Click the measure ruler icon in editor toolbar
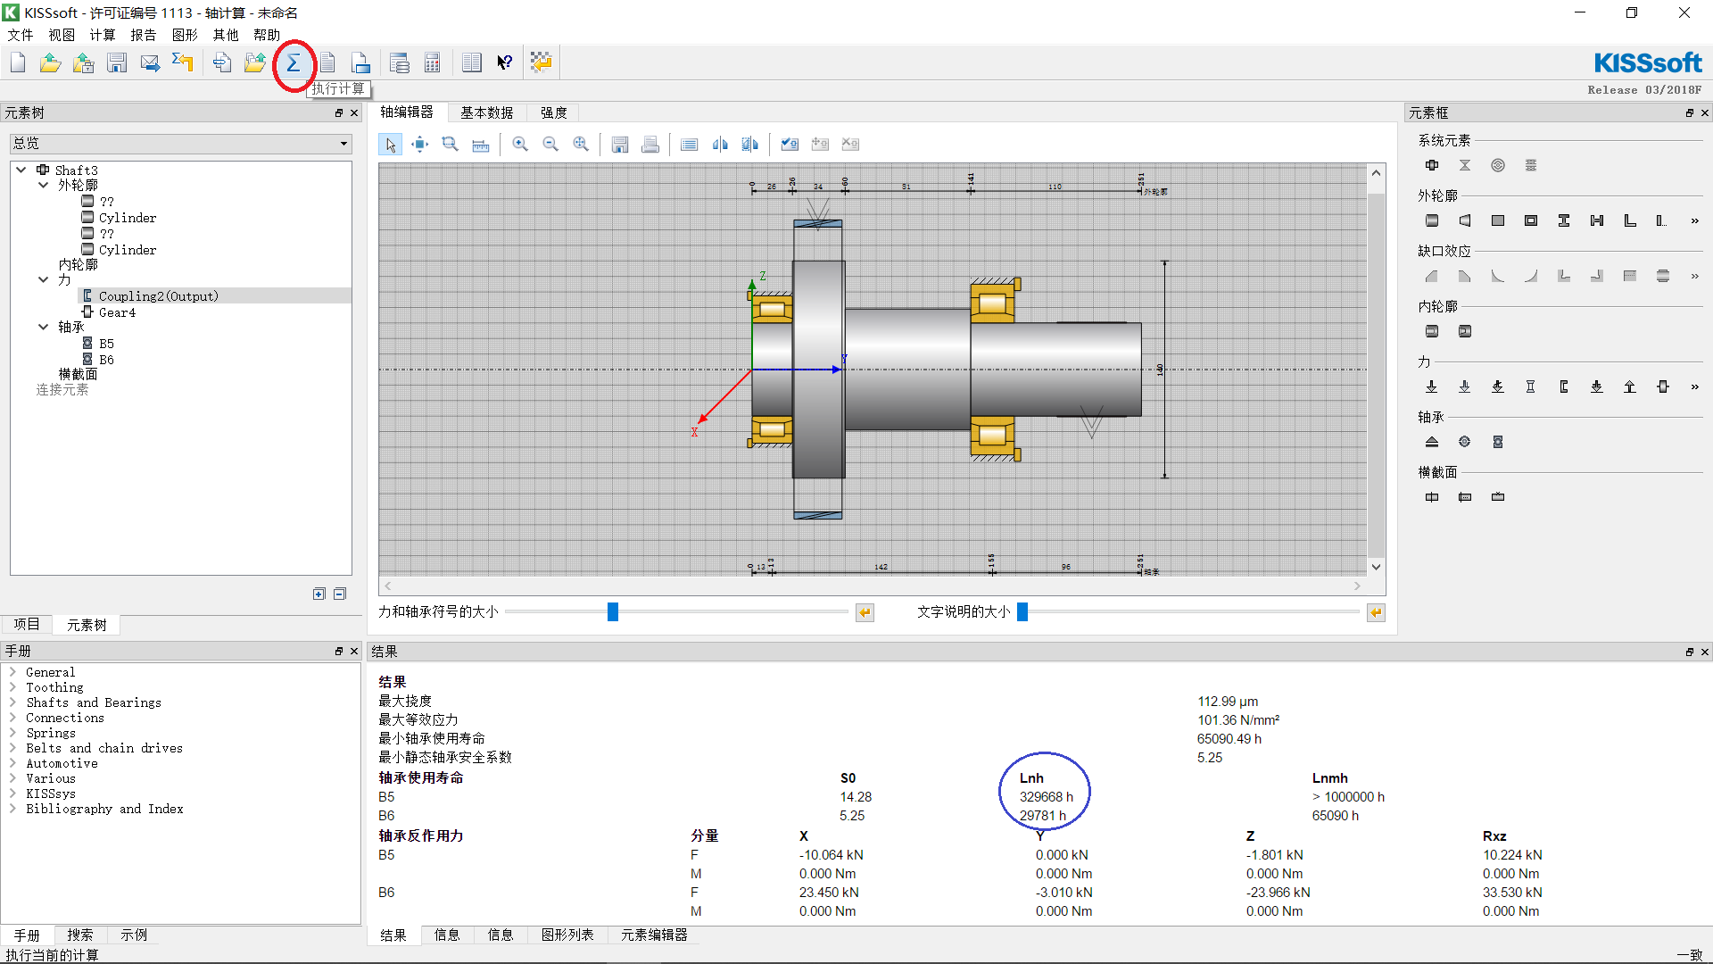The image size is (1713, 964). [481, 145]
